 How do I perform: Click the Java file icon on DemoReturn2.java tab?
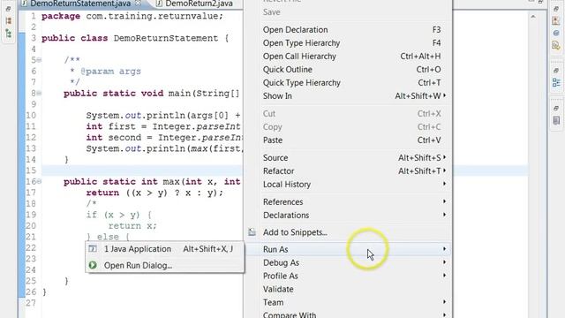click(x=159, y=4)
